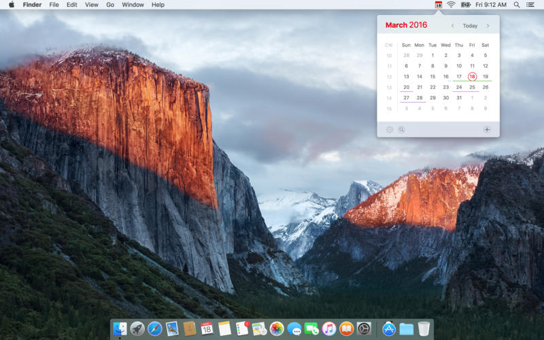Open System Preferences from the Dock
Image resolution: width=544 pixels, height=340 pixels.
pos(364,328)
